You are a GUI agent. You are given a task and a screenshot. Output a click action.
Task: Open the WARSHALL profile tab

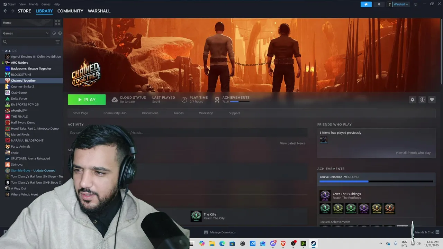click(99, 11)
